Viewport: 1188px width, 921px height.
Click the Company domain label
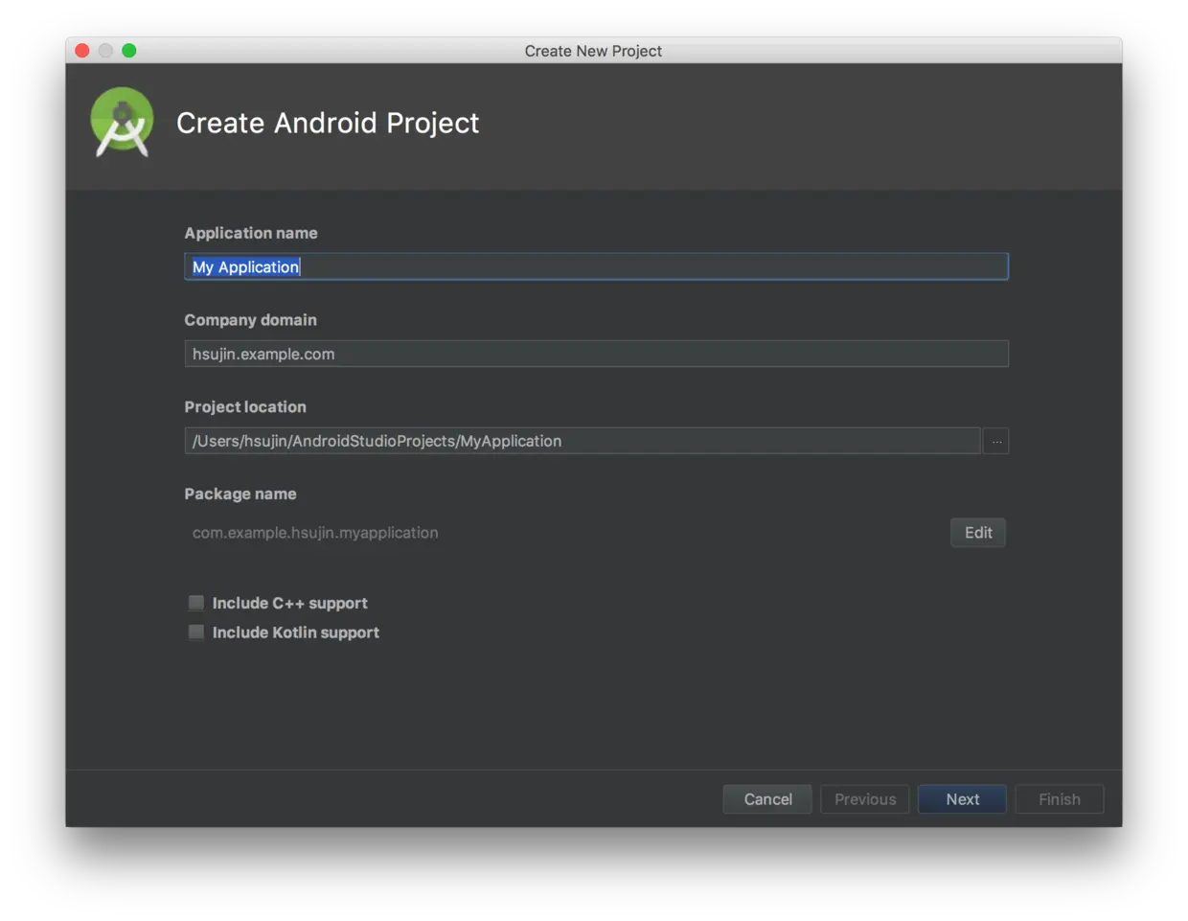pos(250,320)
